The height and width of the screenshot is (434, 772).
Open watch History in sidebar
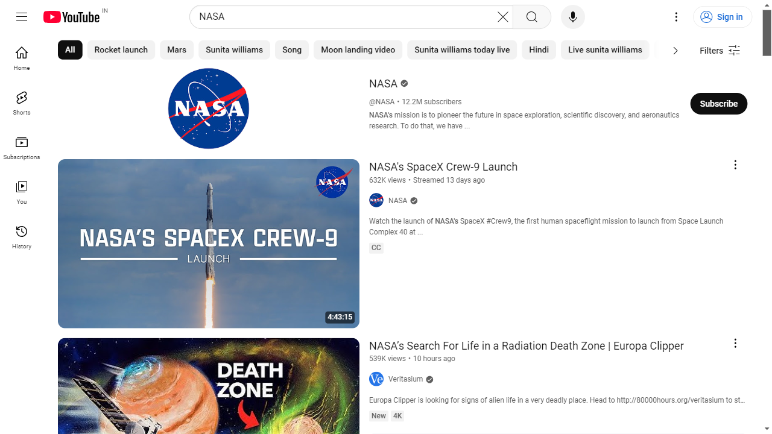pyautogui.click(x=22, y=237)
